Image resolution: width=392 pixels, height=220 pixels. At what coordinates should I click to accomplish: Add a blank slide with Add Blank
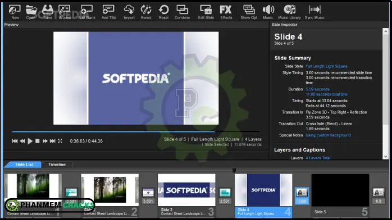pos(86,12)
